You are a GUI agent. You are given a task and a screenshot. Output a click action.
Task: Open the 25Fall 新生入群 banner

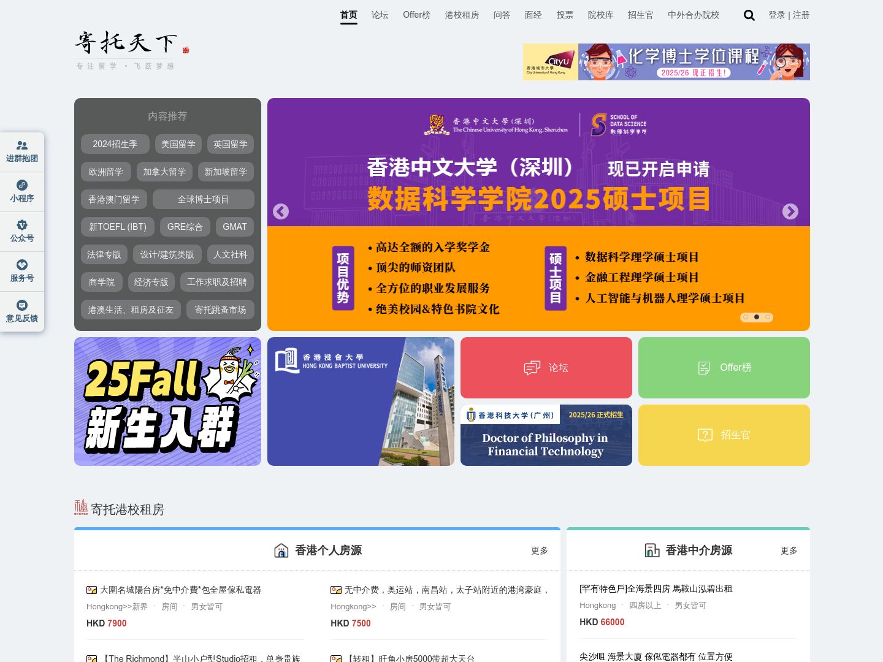tap(167, 401)
